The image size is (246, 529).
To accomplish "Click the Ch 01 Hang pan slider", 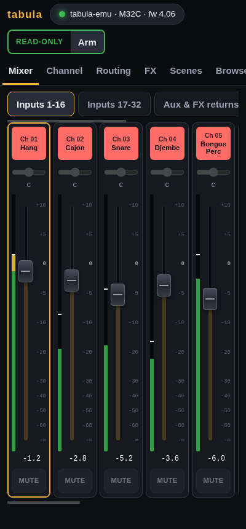I will click(x=29, y=172).
